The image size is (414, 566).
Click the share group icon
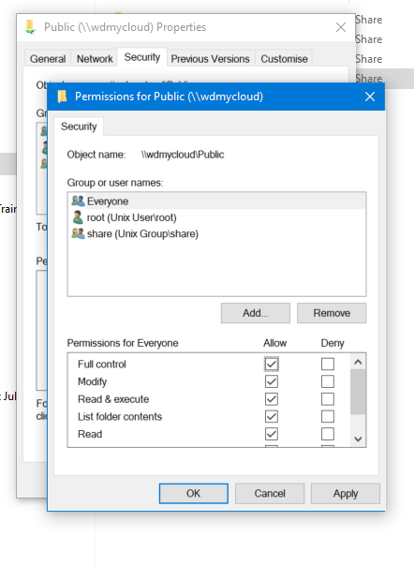click(78, 233)
